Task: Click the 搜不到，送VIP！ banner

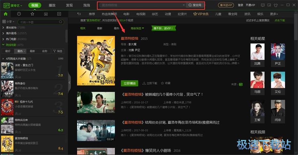Action: [163, 28]
